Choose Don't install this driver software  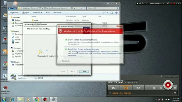point(93,42)
